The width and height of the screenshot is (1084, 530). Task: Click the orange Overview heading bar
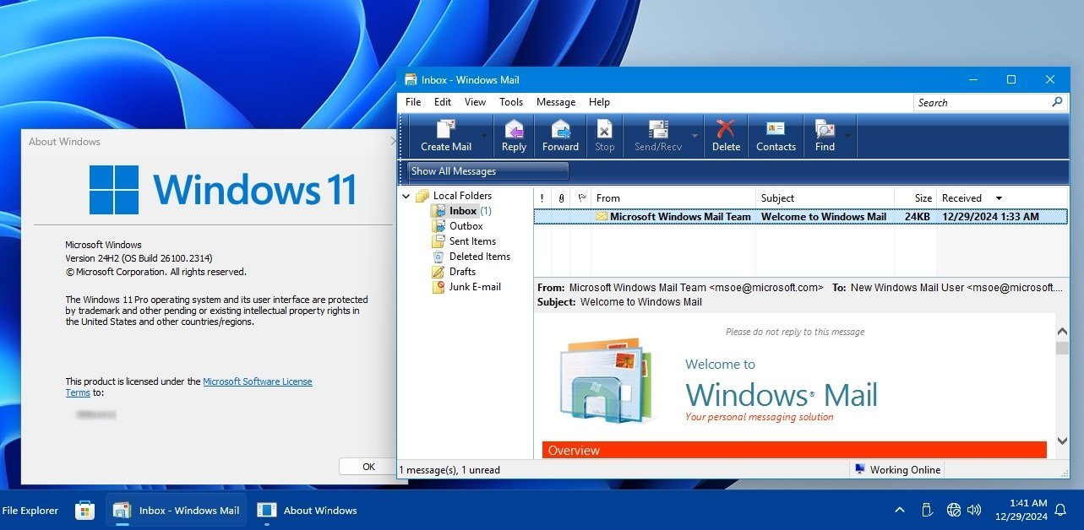[x=794, y=450]
